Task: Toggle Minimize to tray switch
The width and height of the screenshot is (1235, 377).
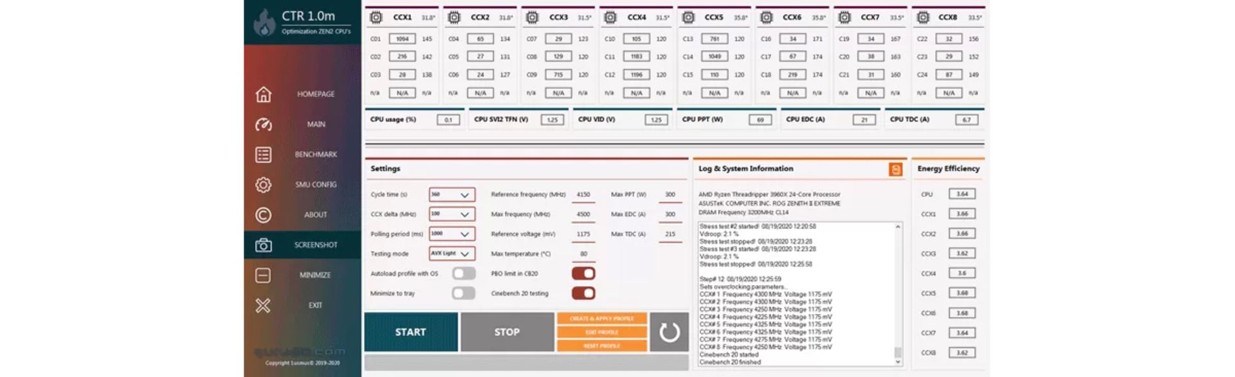Action: (x=463, y=293)
